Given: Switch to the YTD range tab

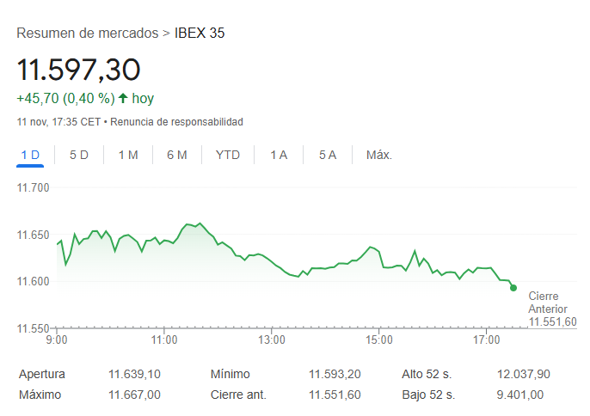Looking at the screenshot, I should pos(228,155).
